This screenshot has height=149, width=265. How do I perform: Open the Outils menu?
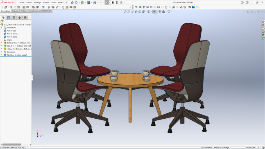click(54, 3)
